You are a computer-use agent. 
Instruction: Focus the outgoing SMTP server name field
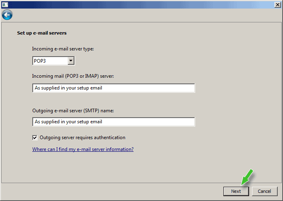pyautogui.click(x=114, y=122)
